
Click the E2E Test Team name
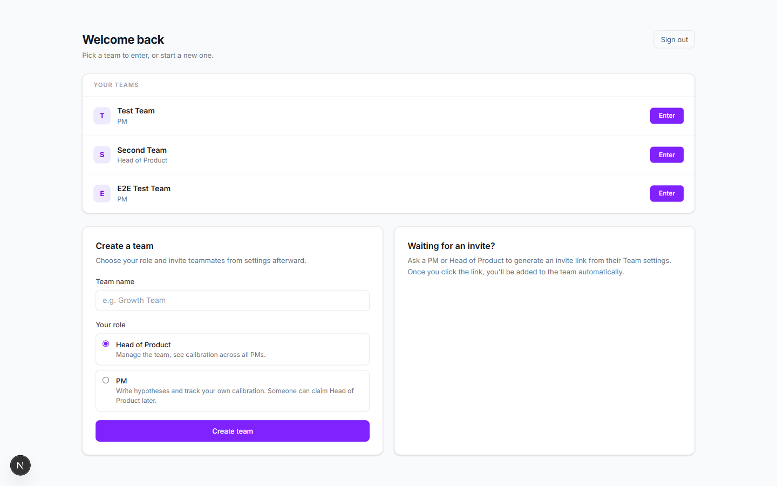(x=144, y=188)
